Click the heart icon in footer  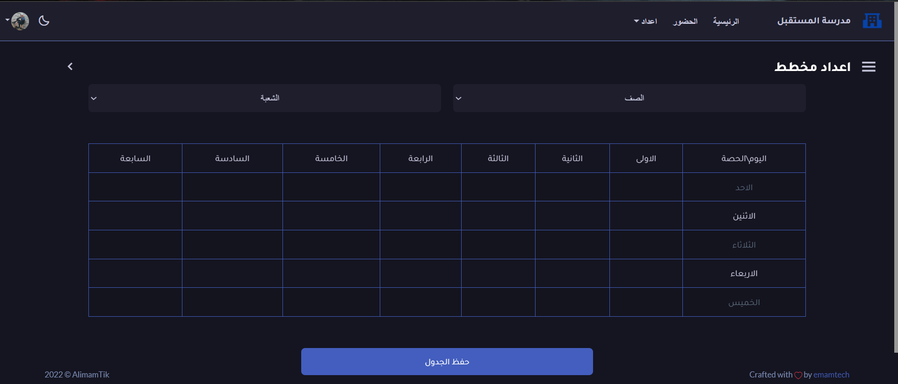coord(798,375)
